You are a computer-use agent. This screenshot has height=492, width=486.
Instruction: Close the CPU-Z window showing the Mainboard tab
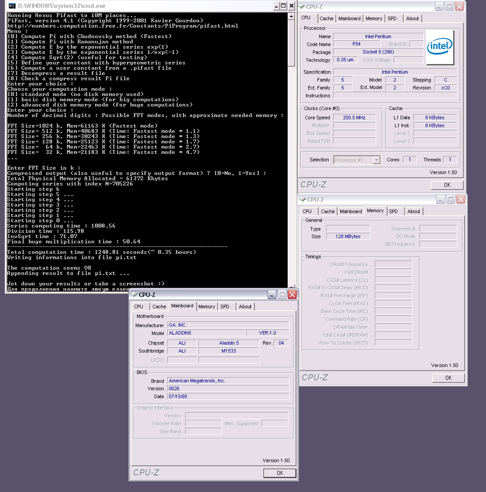[x=292, y=294]
